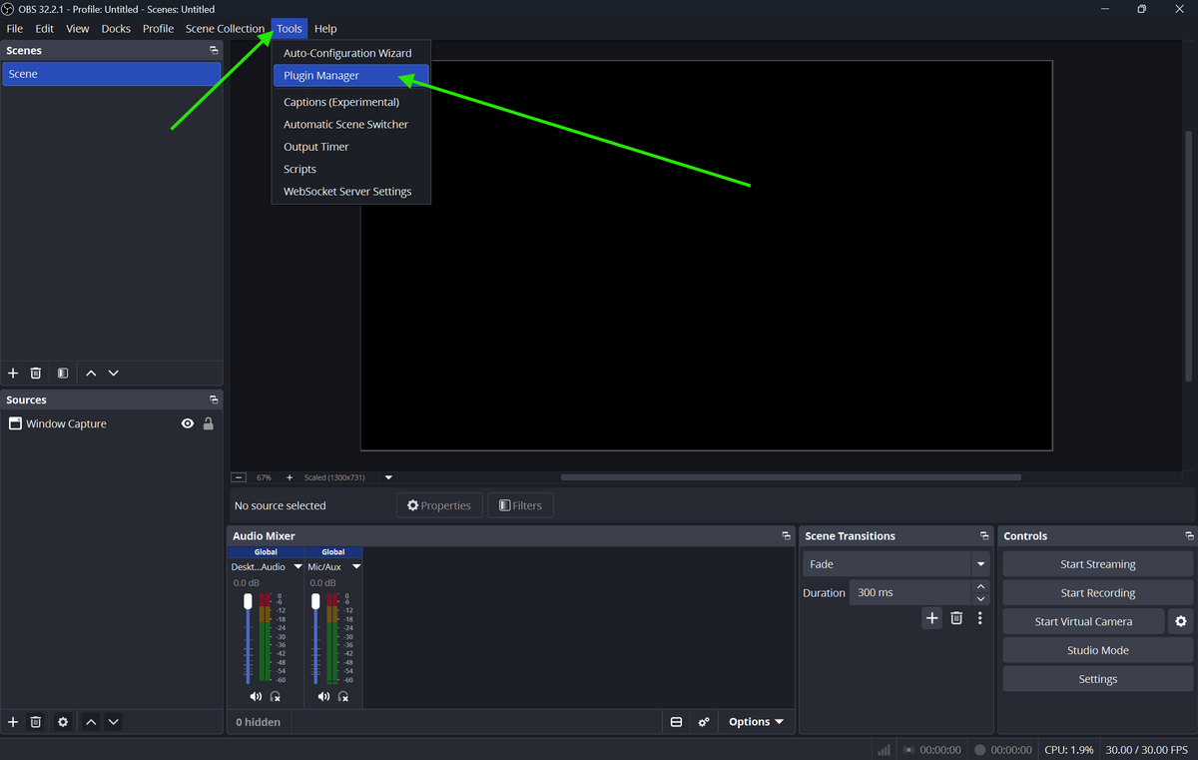Click Start Virtual Camera button

1083,621
